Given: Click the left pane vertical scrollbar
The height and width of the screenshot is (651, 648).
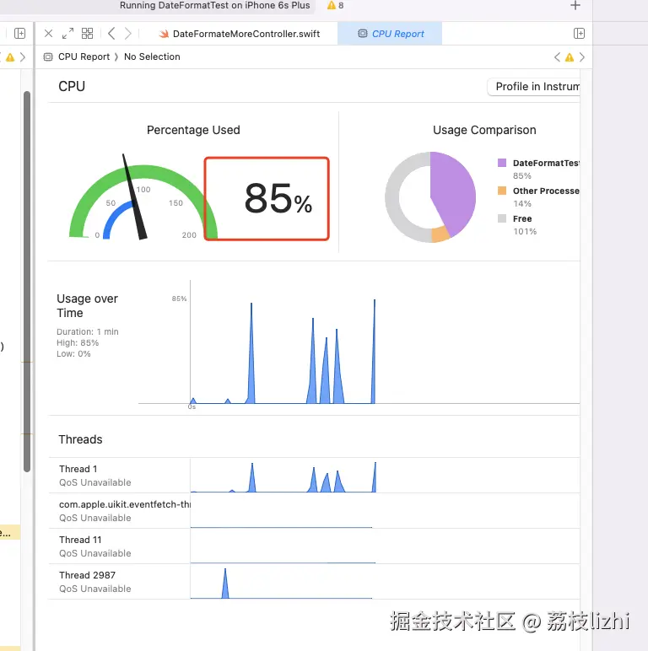Looking at the screenshot, I should coord(27,282).
